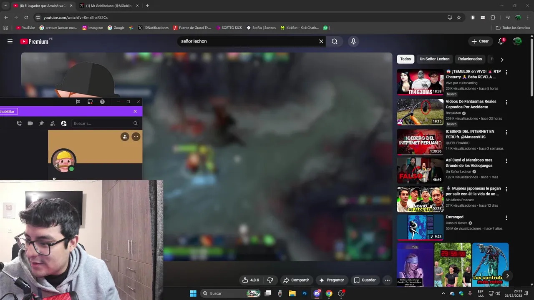Open more options on Discord profile banner
Image resolution: width=534 pixels, height=300 pixels.
[136, 137]
